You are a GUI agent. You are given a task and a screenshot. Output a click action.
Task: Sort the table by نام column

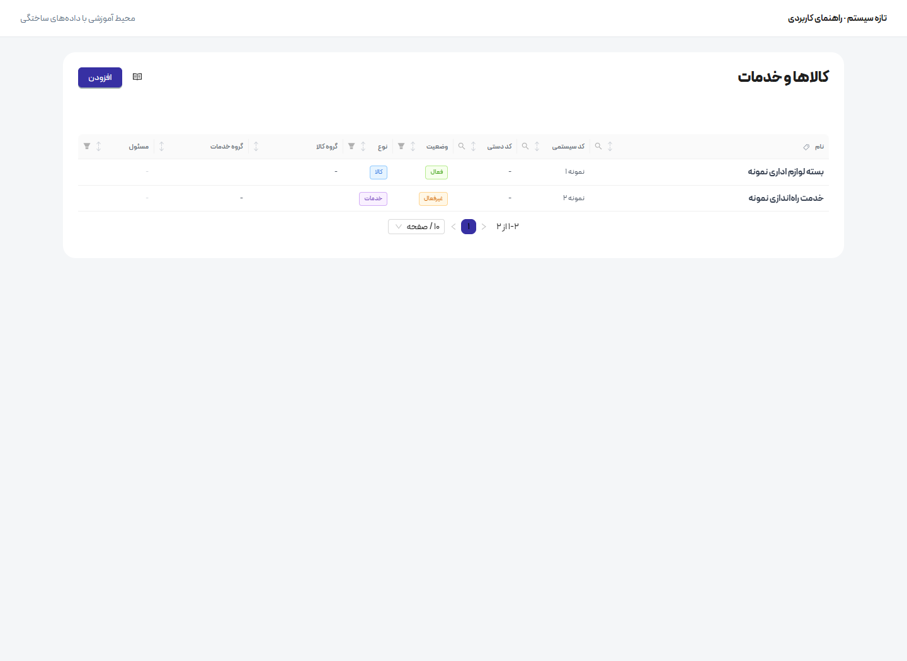pyautogui.click(x=610, y=147)
